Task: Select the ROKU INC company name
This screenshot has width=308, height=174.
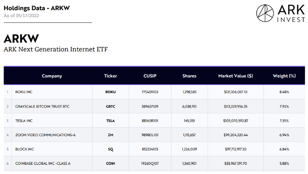Action: [24, 92]
